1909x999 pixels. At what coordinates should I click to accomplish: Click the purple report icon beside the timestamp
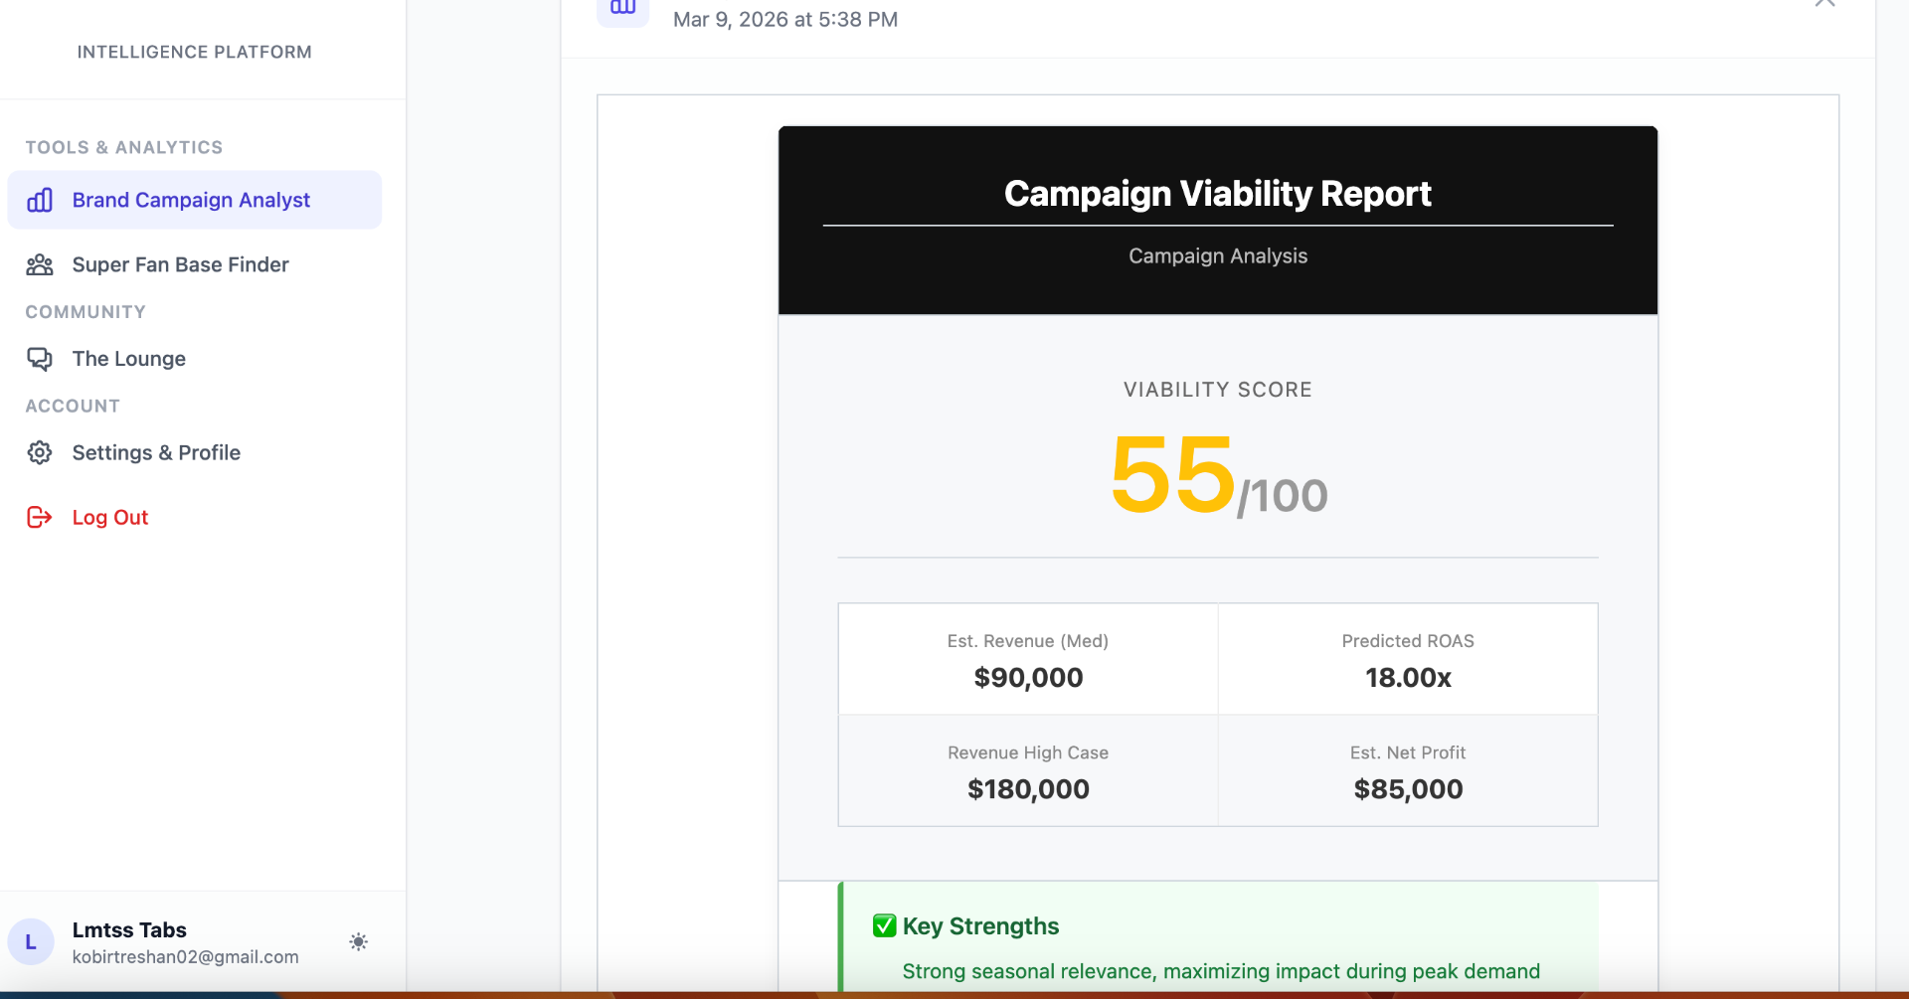point(622,8)
